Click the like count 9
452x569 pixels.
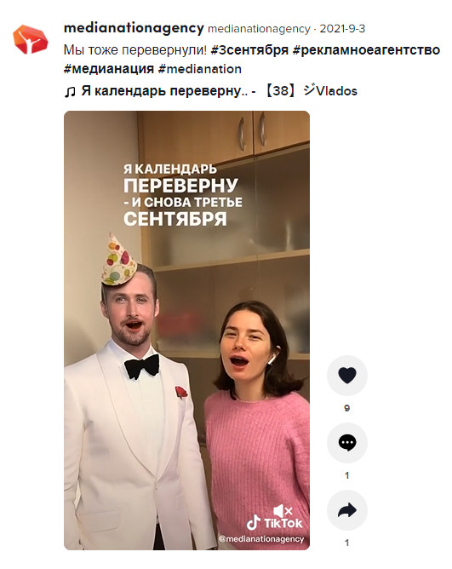347,408
